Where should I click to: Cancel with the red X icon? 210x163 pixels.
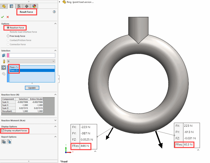[x=8, y=17]
